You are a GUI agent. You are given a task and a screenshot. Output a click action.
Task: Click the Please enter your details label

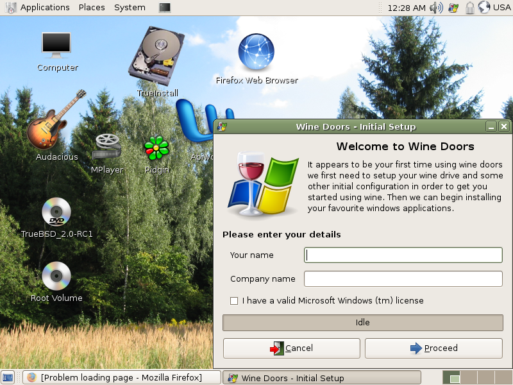pos(282,235)
